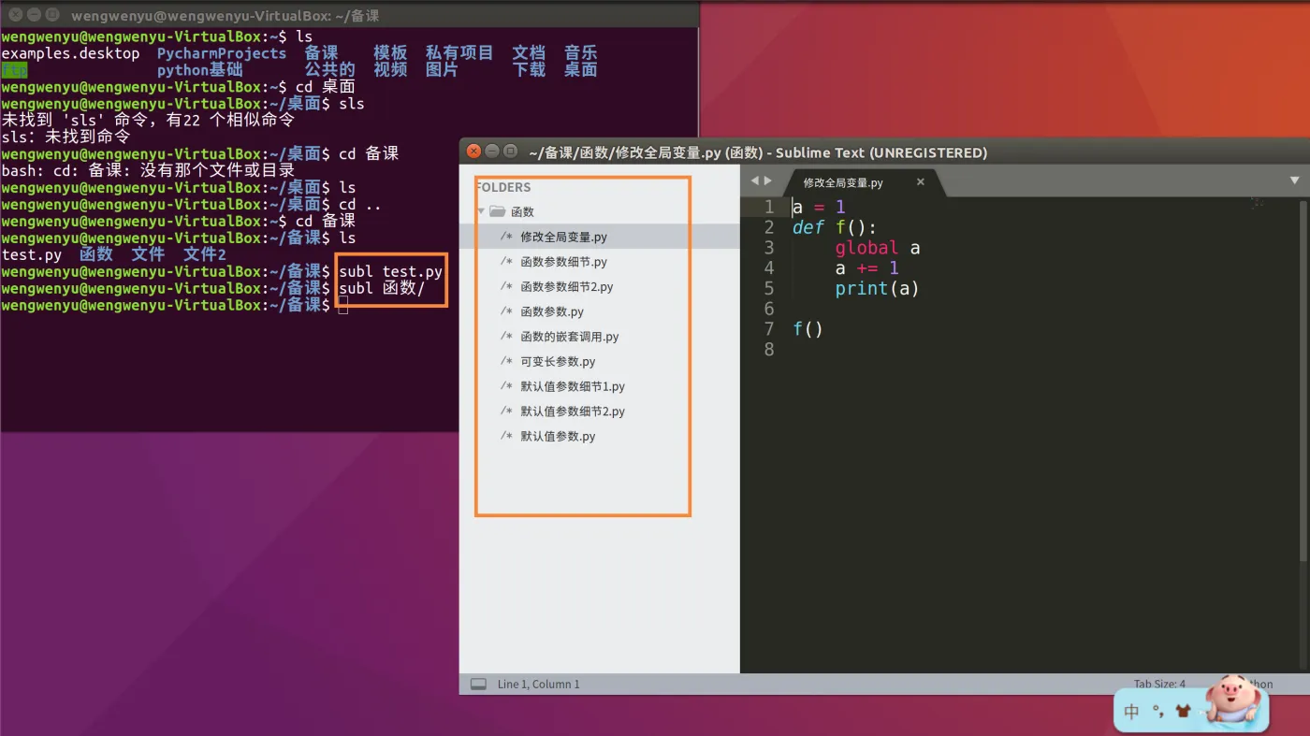Click 'PycharmProjects' in the terminal output
This screenshot has height=736, width=1310.
tap(221, 53)
